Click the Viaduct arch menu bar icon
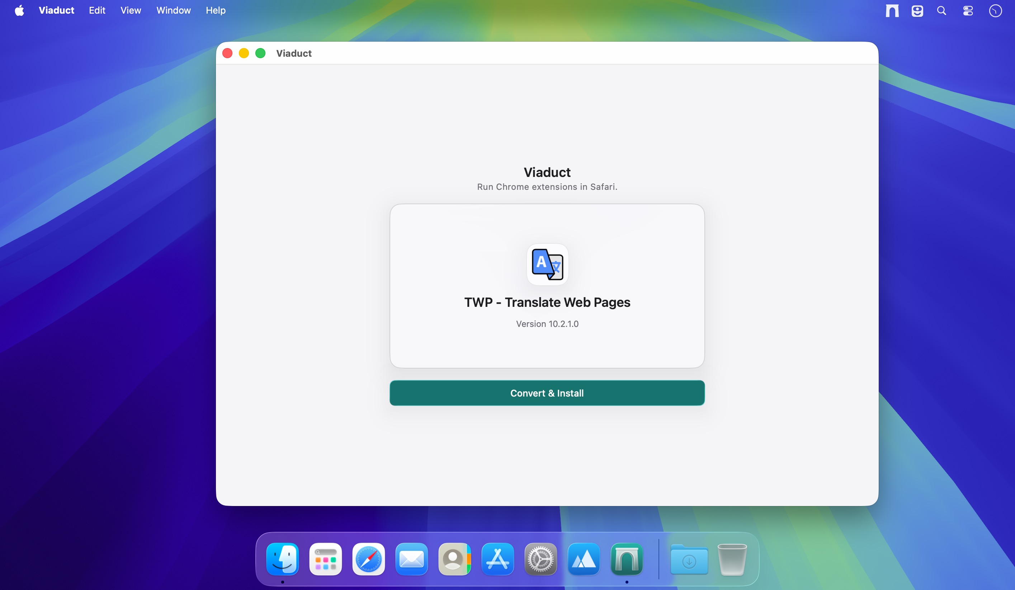This screenshot has height=590, width=1015. (x=892, y=11)
